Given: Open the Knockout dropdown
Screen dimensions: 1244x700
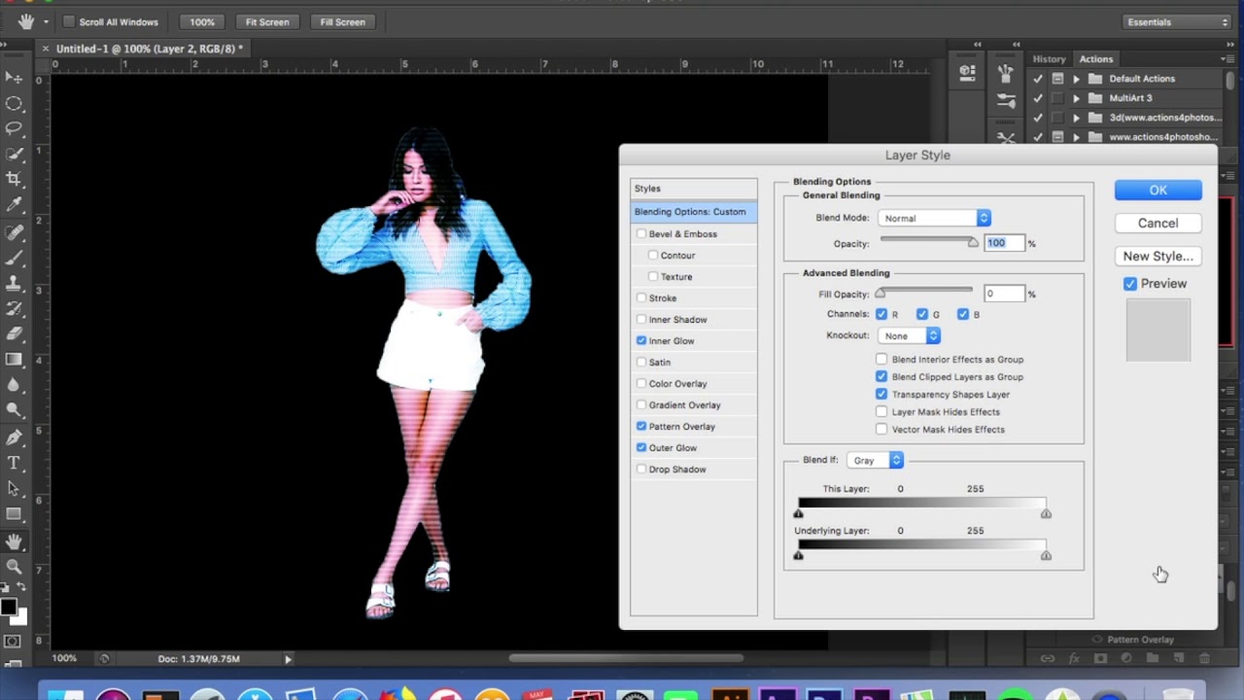Looking at the screenshot, I should (909, 336).
